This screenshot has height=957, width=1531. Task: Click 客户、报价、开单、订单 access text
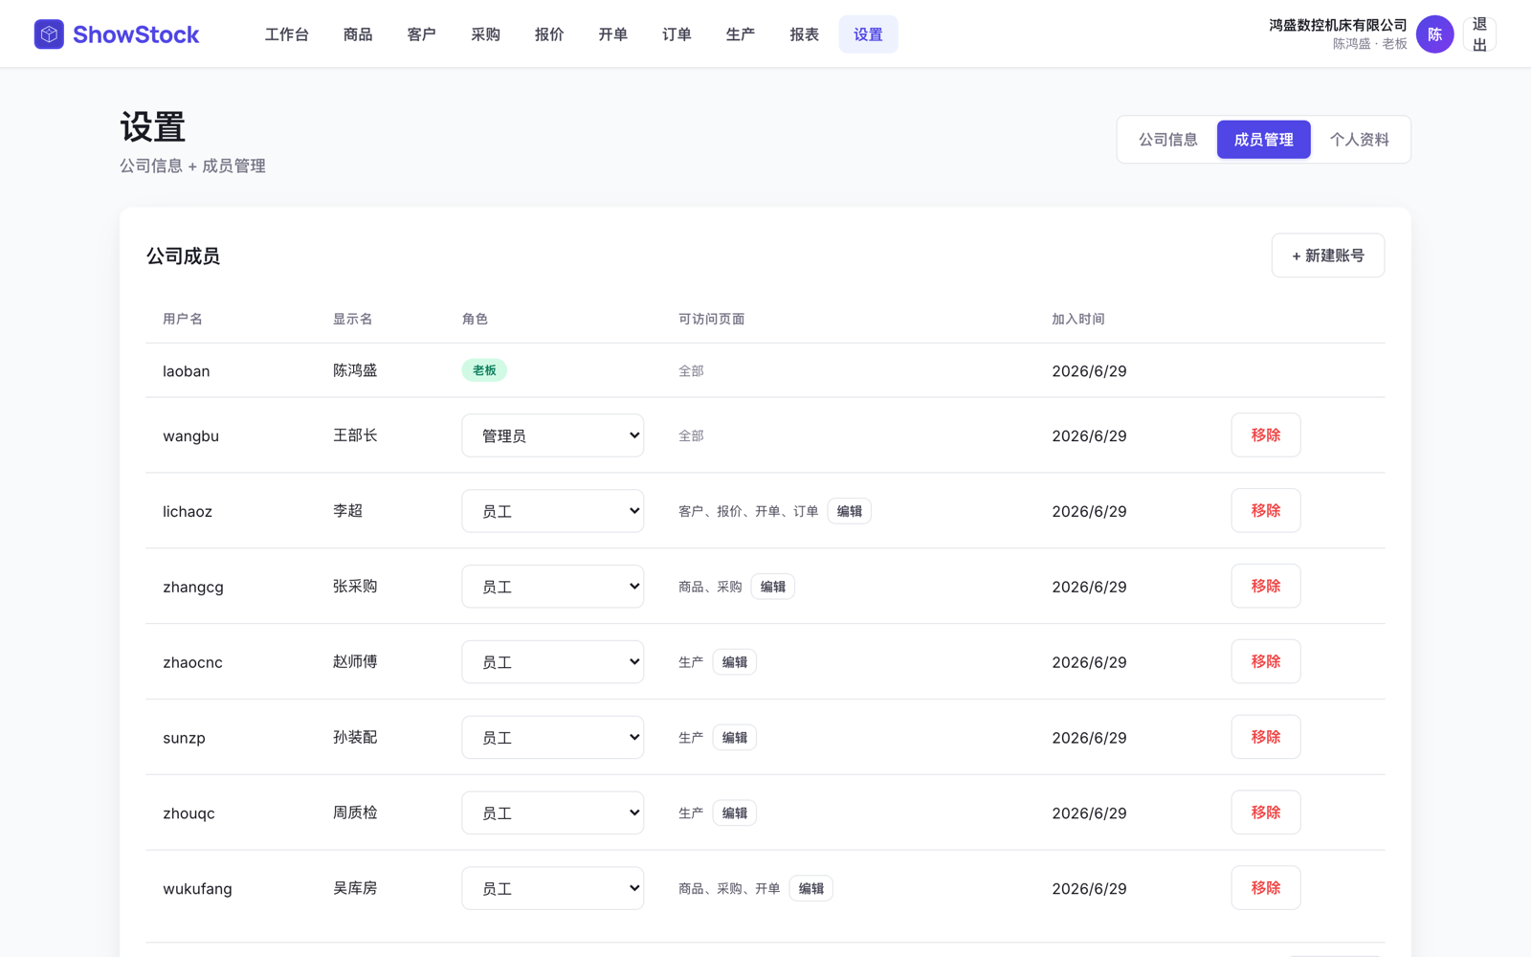(x=748, y=511)
